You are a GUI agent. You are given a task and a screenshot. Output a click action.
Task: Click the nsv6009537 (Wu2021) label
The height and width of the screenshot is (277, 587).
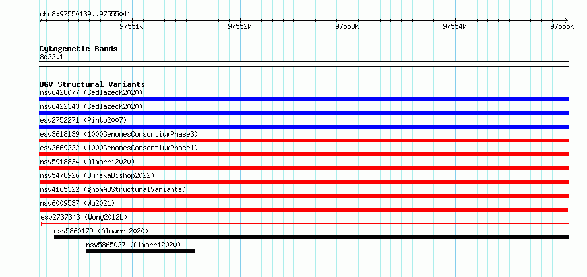pyautogui.click(x=77, y=203)
